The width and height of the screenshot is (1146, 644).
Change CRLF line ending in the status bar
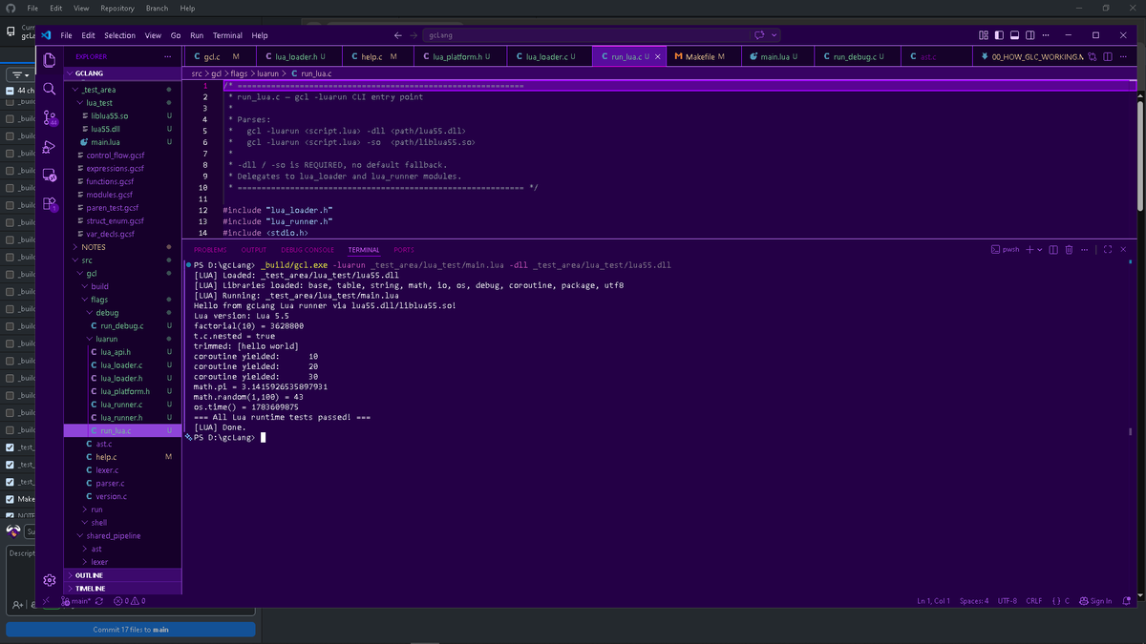tap(1034, 601)
